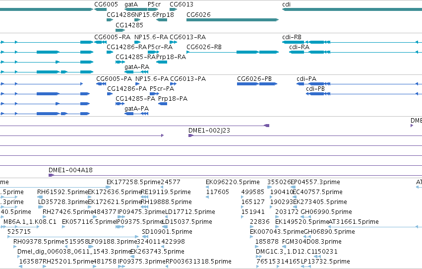
Task: Select EST EK096220.5prime
Action: (x=233, y=182)
